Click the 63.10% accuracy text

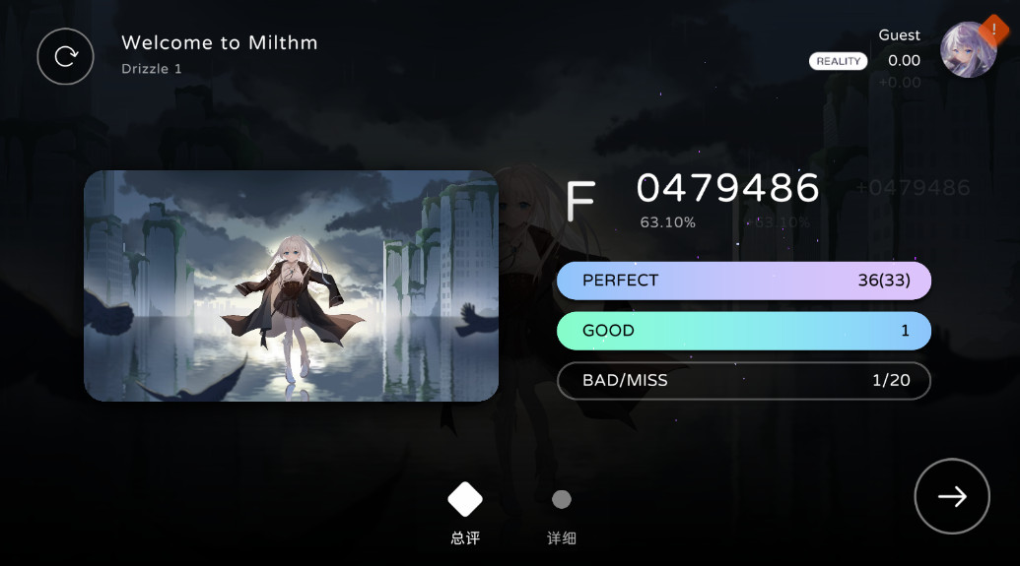coord(667,222)
